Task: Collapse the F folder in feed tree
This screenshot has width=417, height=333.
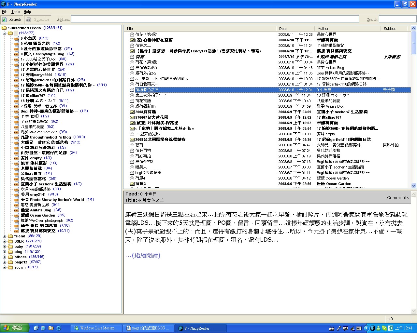Action: click(5, 33)
